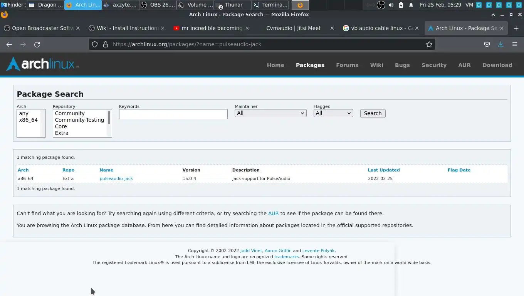Select Core in the Repository list
The height and width of the screenshot is (296, 524).
tap(80, 126)
